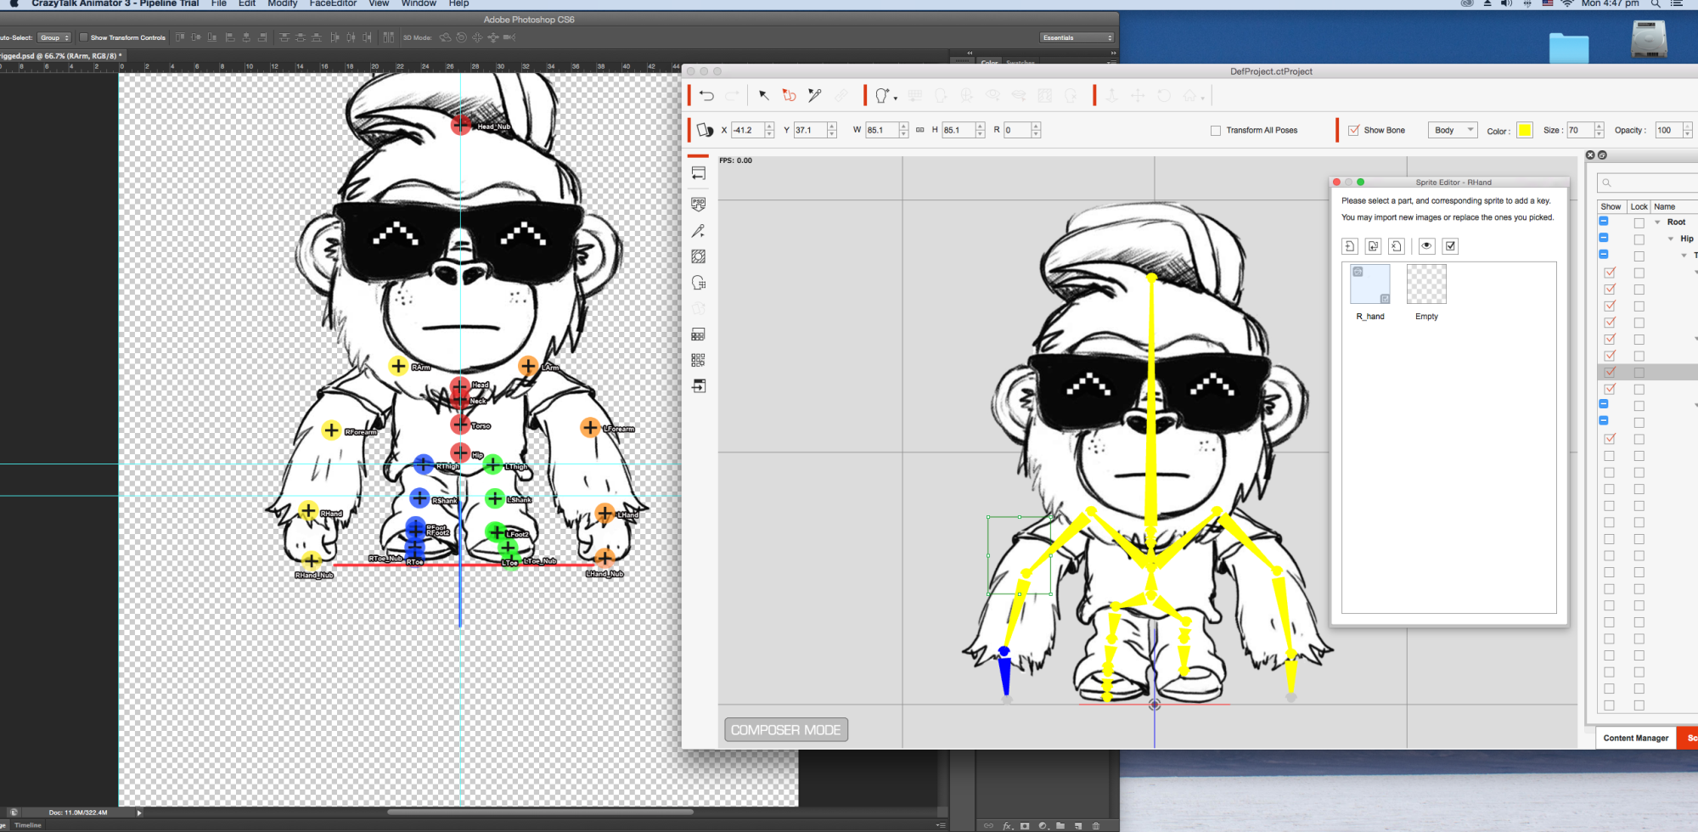Viewport: 1698px width, 832px height.
Task: Open the FaceEditor menu
Action: pyautogui.click(x=333, y=3)
